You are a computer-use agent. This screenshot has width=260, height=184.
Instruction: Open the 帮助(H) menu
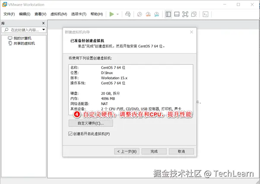pos(97,14)
